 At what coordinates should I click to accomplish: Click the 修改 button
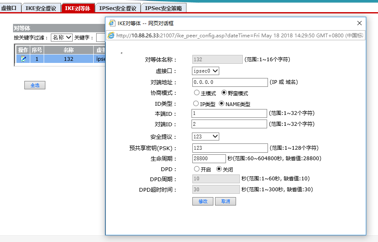pos(203,201)
